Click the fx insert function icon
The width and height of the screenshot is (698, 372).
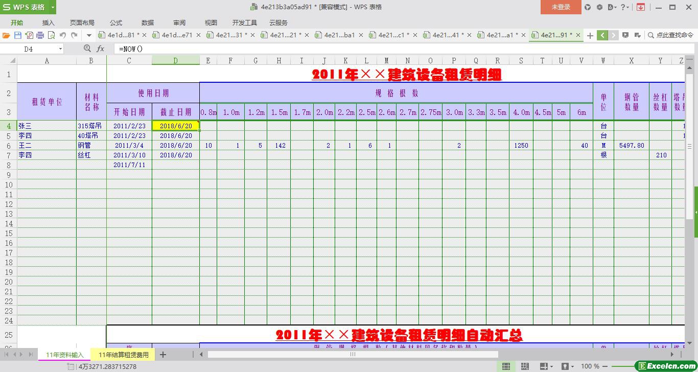101,49
